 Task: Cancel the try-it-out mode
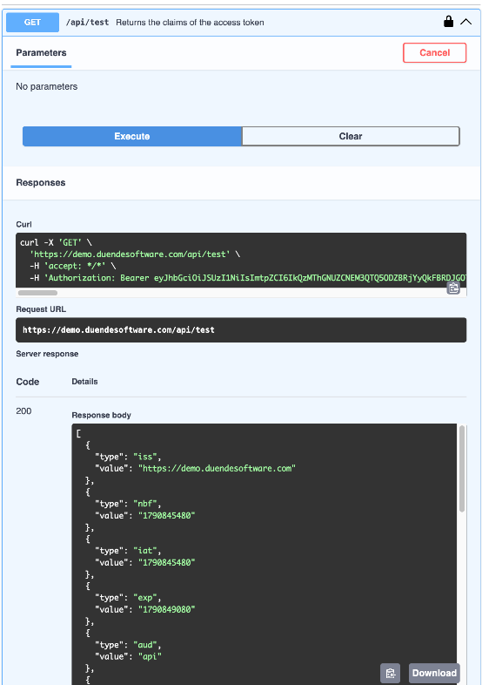coord(434,53)
